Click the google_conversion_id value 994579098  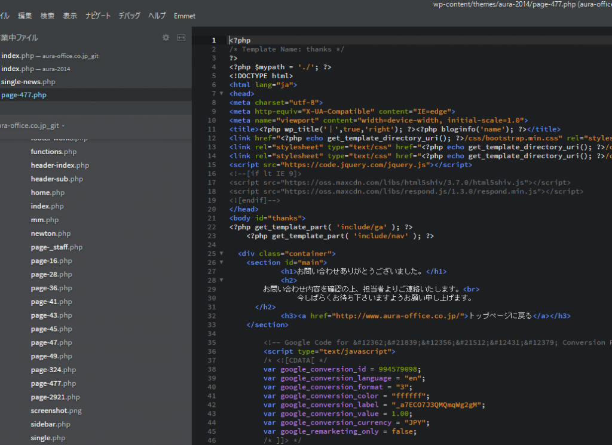point(397,369)
